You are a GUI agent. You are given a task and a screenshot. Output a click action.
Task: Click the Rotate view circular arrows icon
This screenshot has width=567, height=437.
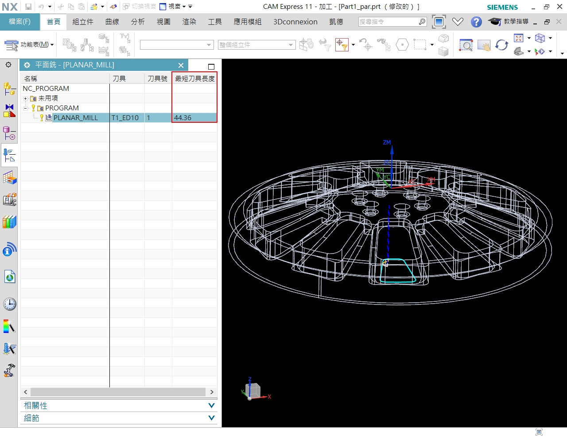501,45
